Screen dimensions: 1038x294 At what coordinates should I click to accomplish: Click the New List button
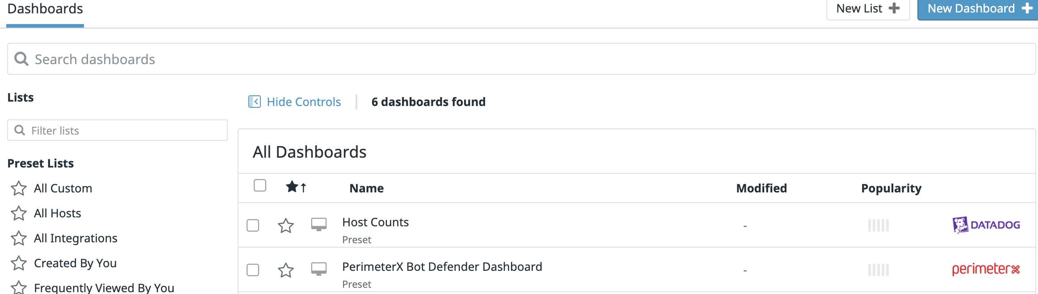(867, 8)
